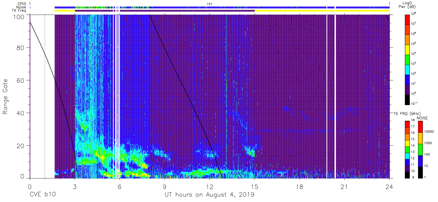This screenshot has height=202, width=438.
Task: Click the 'UT hours on August 4, 2019' title
Action: pyautogui.click(x=209, y=195)
